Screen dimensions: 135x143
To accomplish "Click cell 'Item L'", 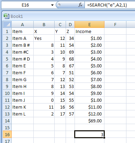I will pyautogui.click(x=22, y=114).
